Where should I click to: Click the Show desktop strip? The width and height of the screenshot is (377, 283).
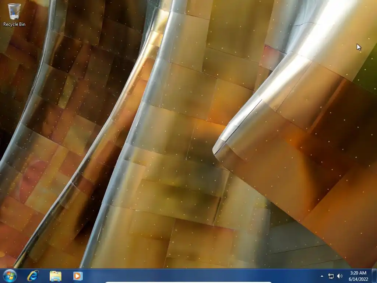pos(374,276)
